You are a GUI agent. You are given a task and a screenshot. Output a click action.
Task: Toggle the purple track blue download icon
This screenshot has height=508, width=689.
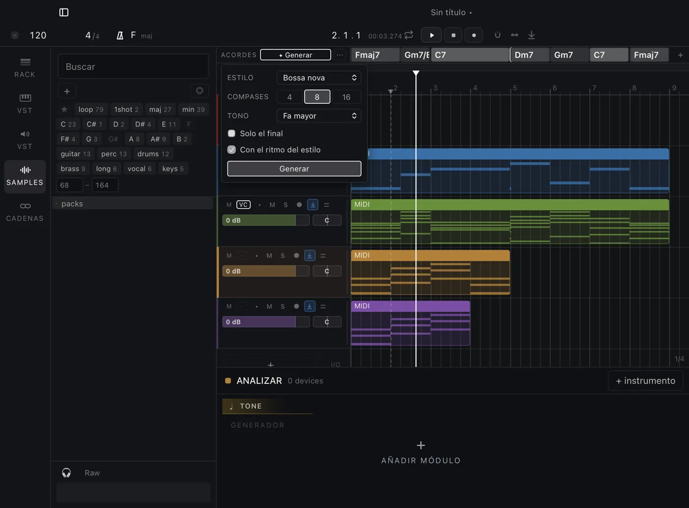310,306
